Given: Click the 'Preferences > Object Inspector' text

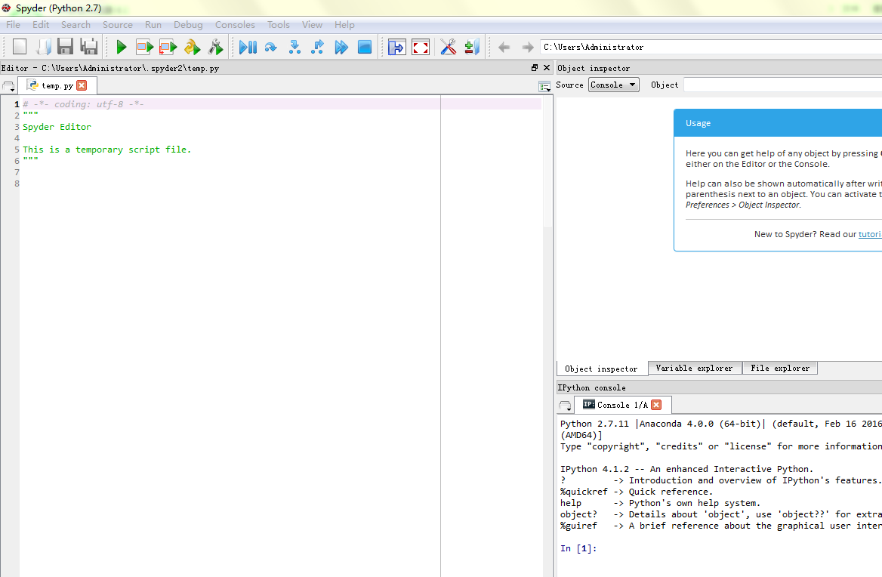Looking at the screenshot, I should pos(742,205).
